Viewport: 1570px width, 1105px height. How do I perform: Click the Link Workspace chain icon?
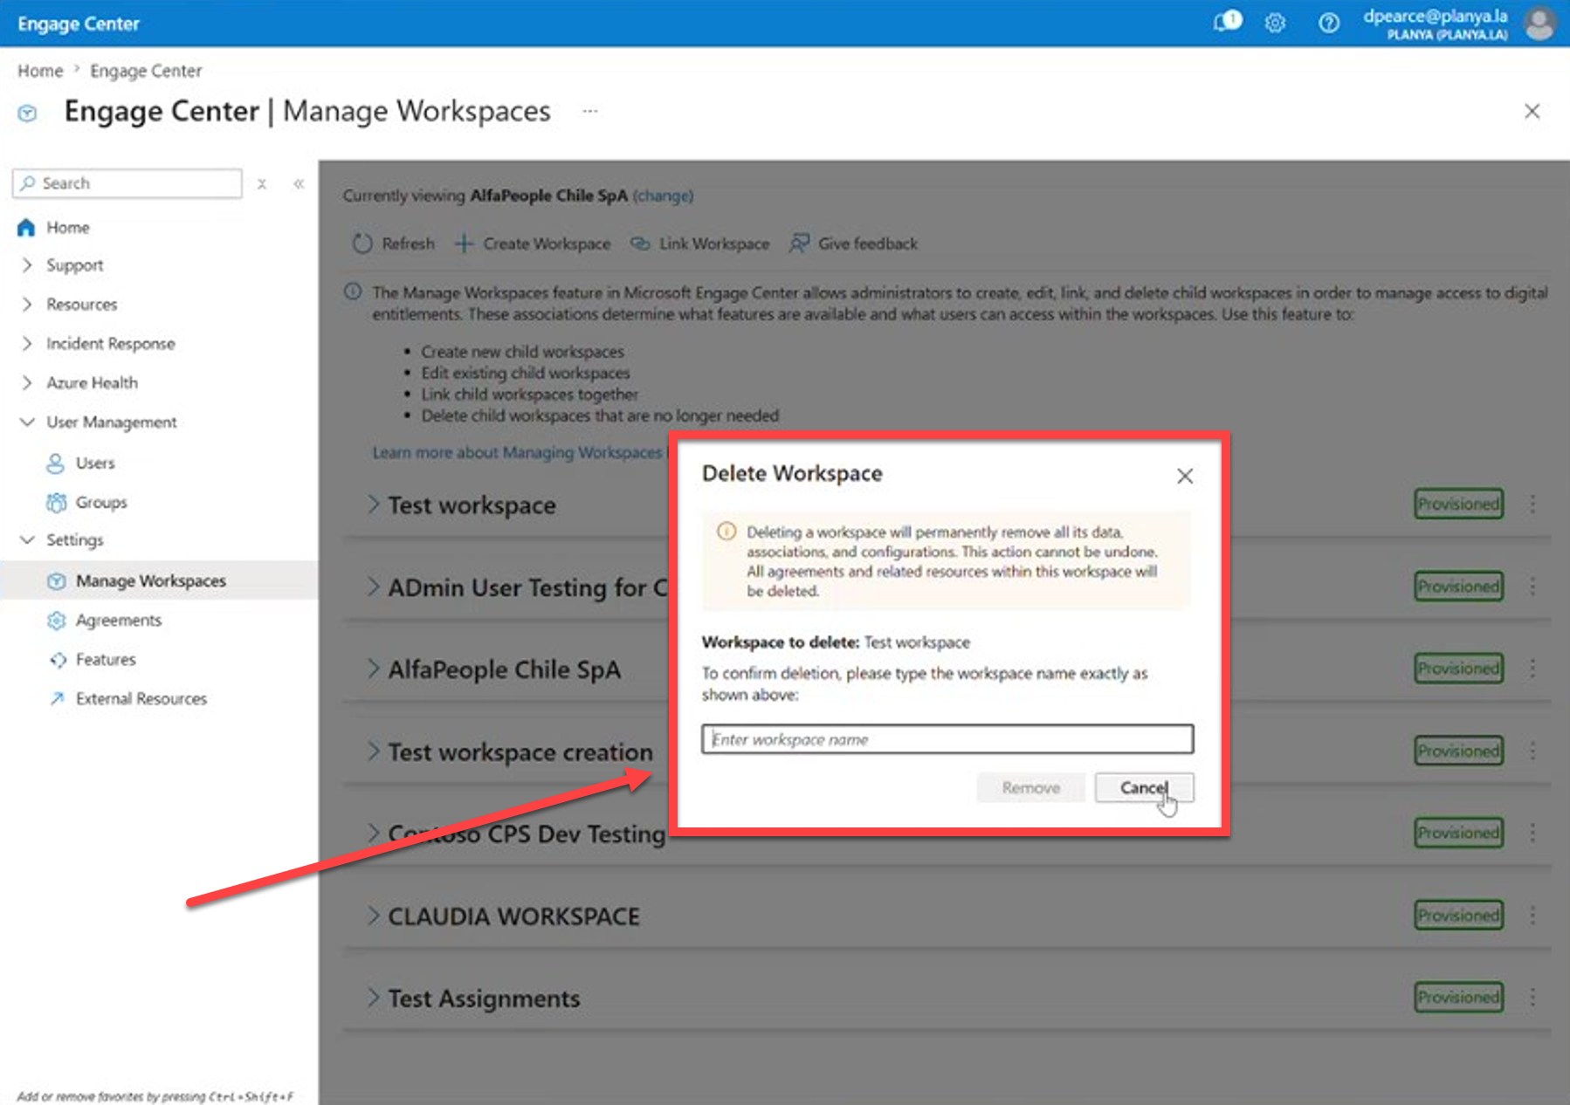[640, 244]
